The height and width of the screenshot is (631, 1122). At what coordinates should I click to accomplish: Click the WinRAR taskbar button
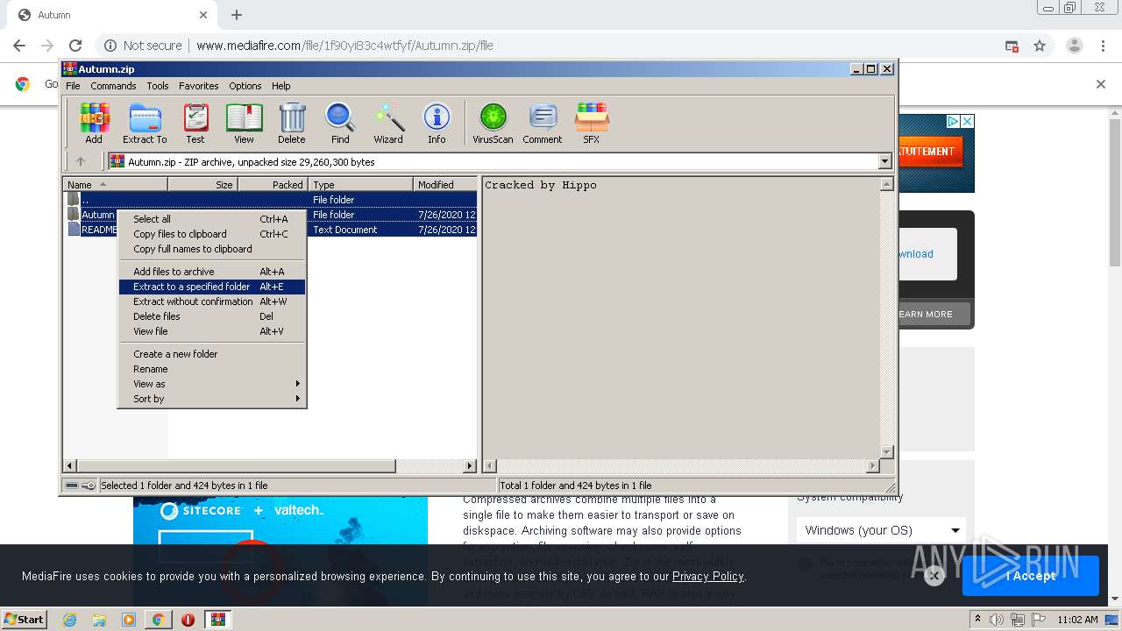click(x=217, y=620)
